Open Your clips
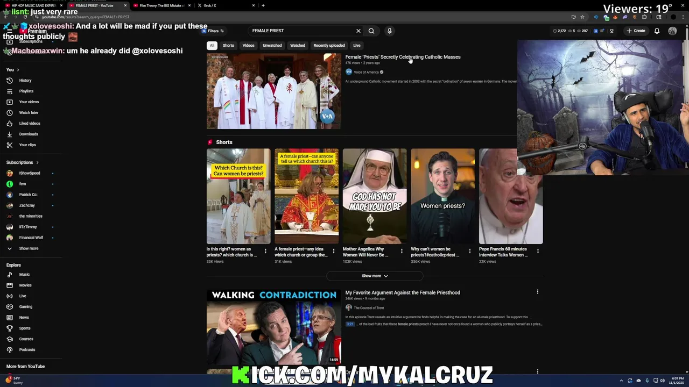The height and width of the screenshot is (387, 689). coord(27,145)
